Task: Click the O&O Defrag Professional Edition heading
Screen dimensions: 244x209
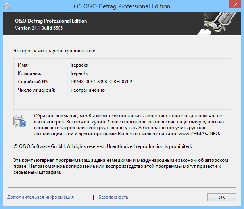Action: tap(51, 21)
